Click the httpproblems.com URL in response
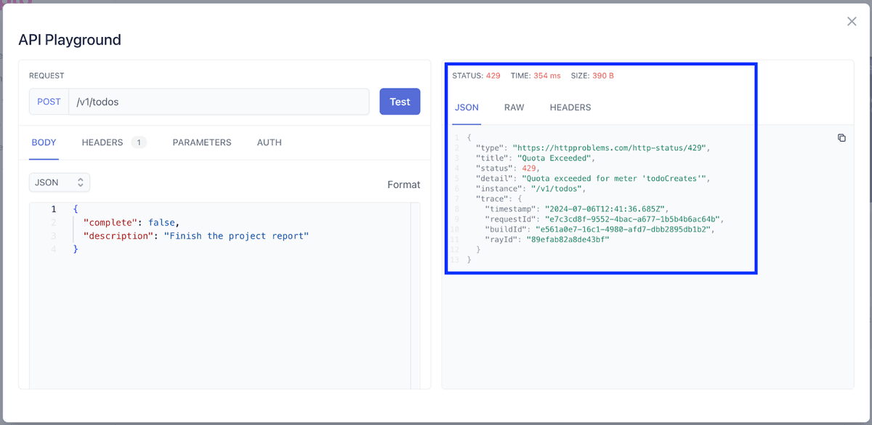This screenshot has height=425, width=872. click(x=610, y=147)
